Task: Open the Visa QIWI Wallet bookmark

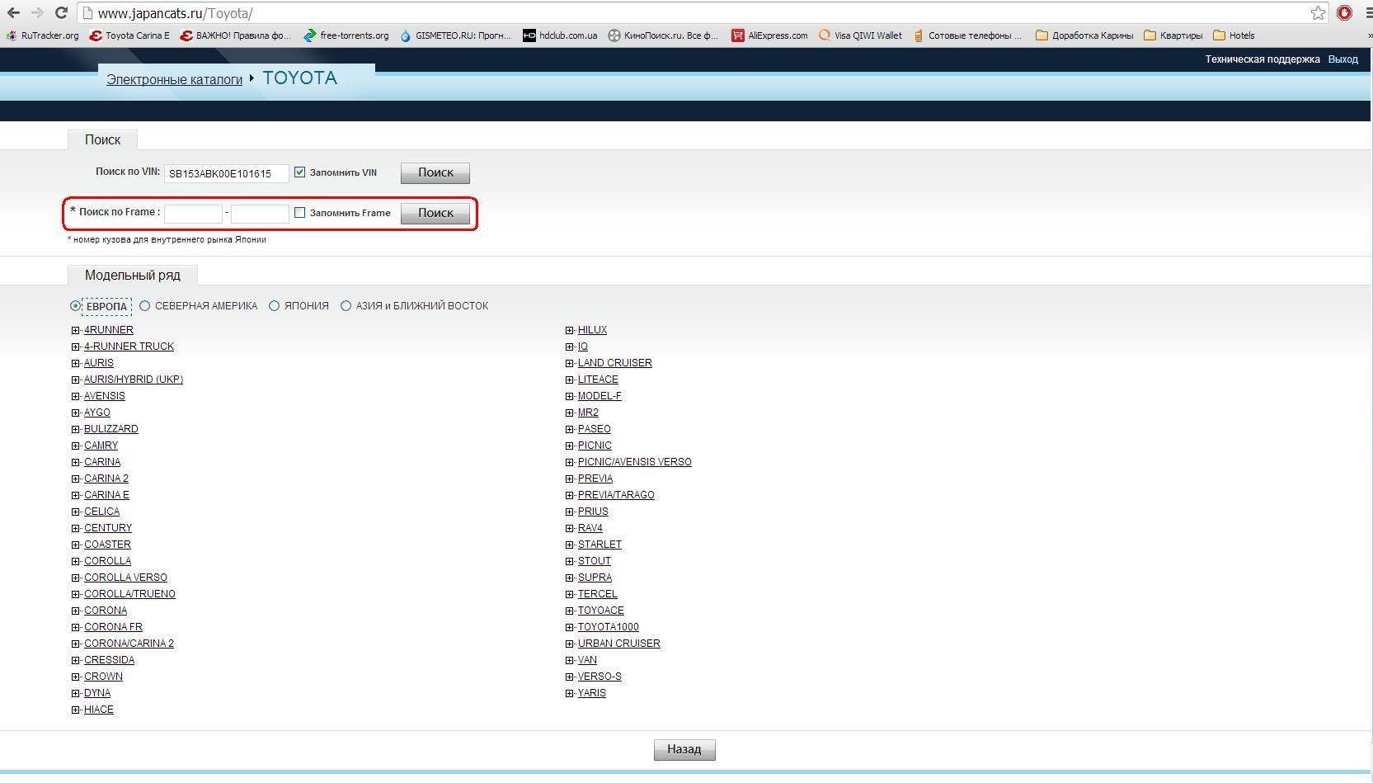Action: tap(860, 35)
